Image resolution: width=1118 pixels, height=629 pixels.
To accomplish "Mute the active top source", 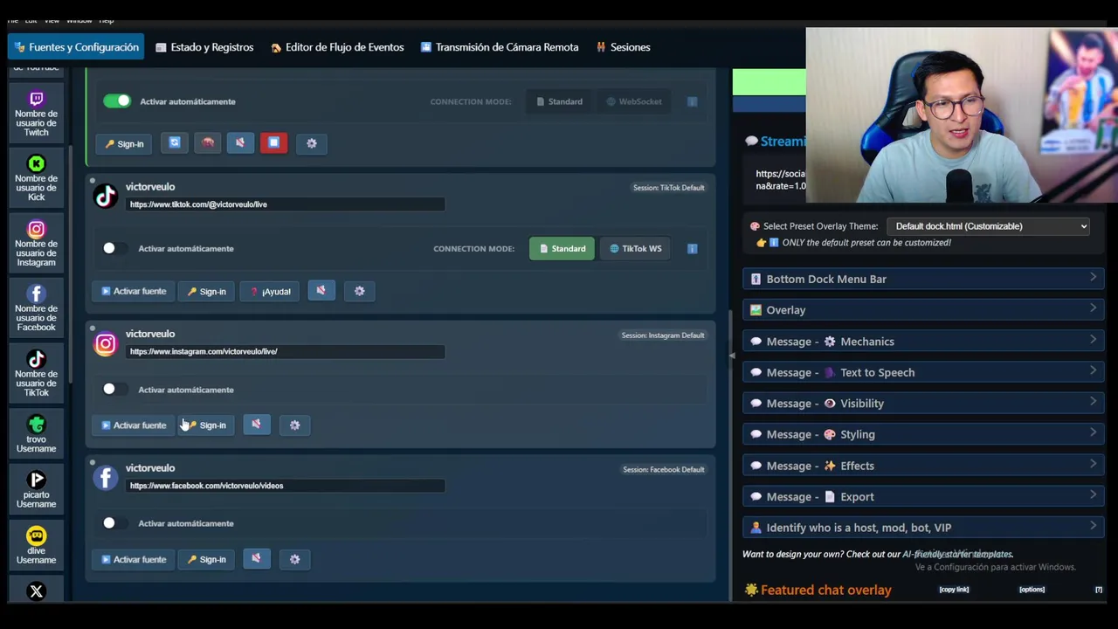I will tap(240, 142).
